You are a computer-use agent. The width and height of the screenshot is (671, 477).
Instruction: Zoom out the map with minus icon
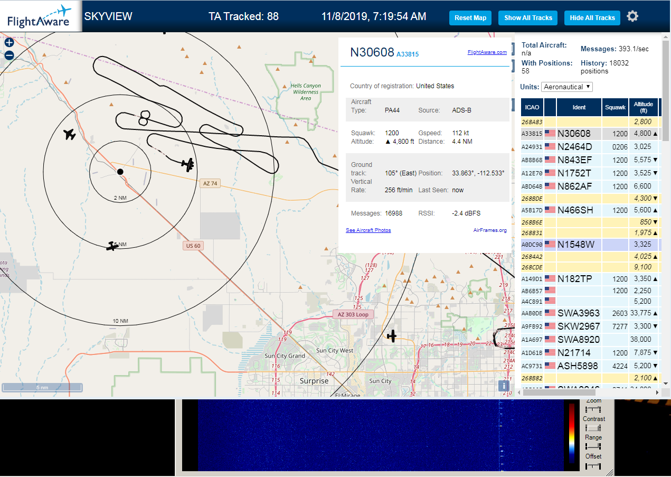[x=9, y=55]
